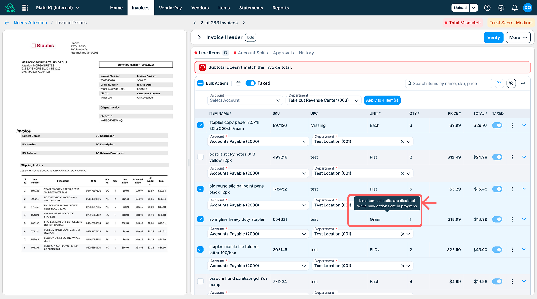The height and width of the screenshot is (299, 537).
Task: Check the post-it sticky notes row checkbox
Action: tap(201, 157)
